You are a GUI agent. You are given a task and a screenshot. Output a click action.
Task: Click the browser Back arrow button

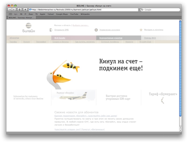pyautogui.click(x=10, y=10)
